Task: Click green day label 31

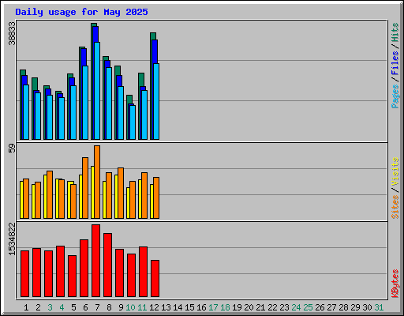Action: [x=379, y=307]
